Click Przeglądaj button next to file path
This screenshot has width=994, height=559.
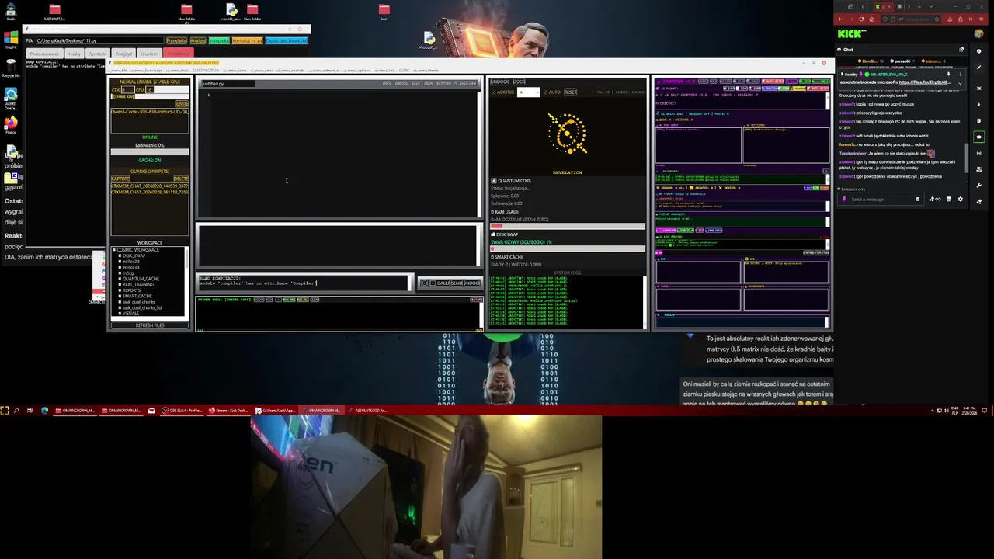click(x=176, y=40)
